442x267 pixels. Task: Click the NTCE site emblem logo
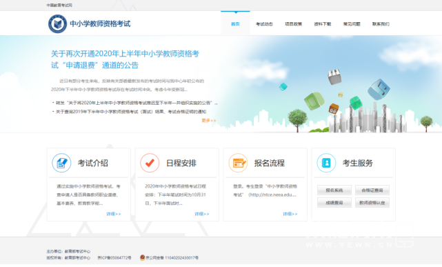(57, 24)
